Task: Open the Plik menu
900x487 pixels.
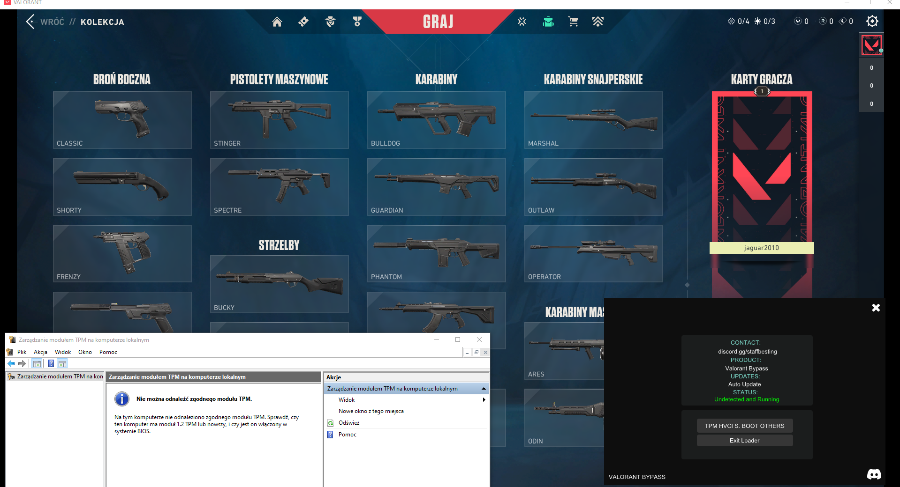Action: click(22, 352)
